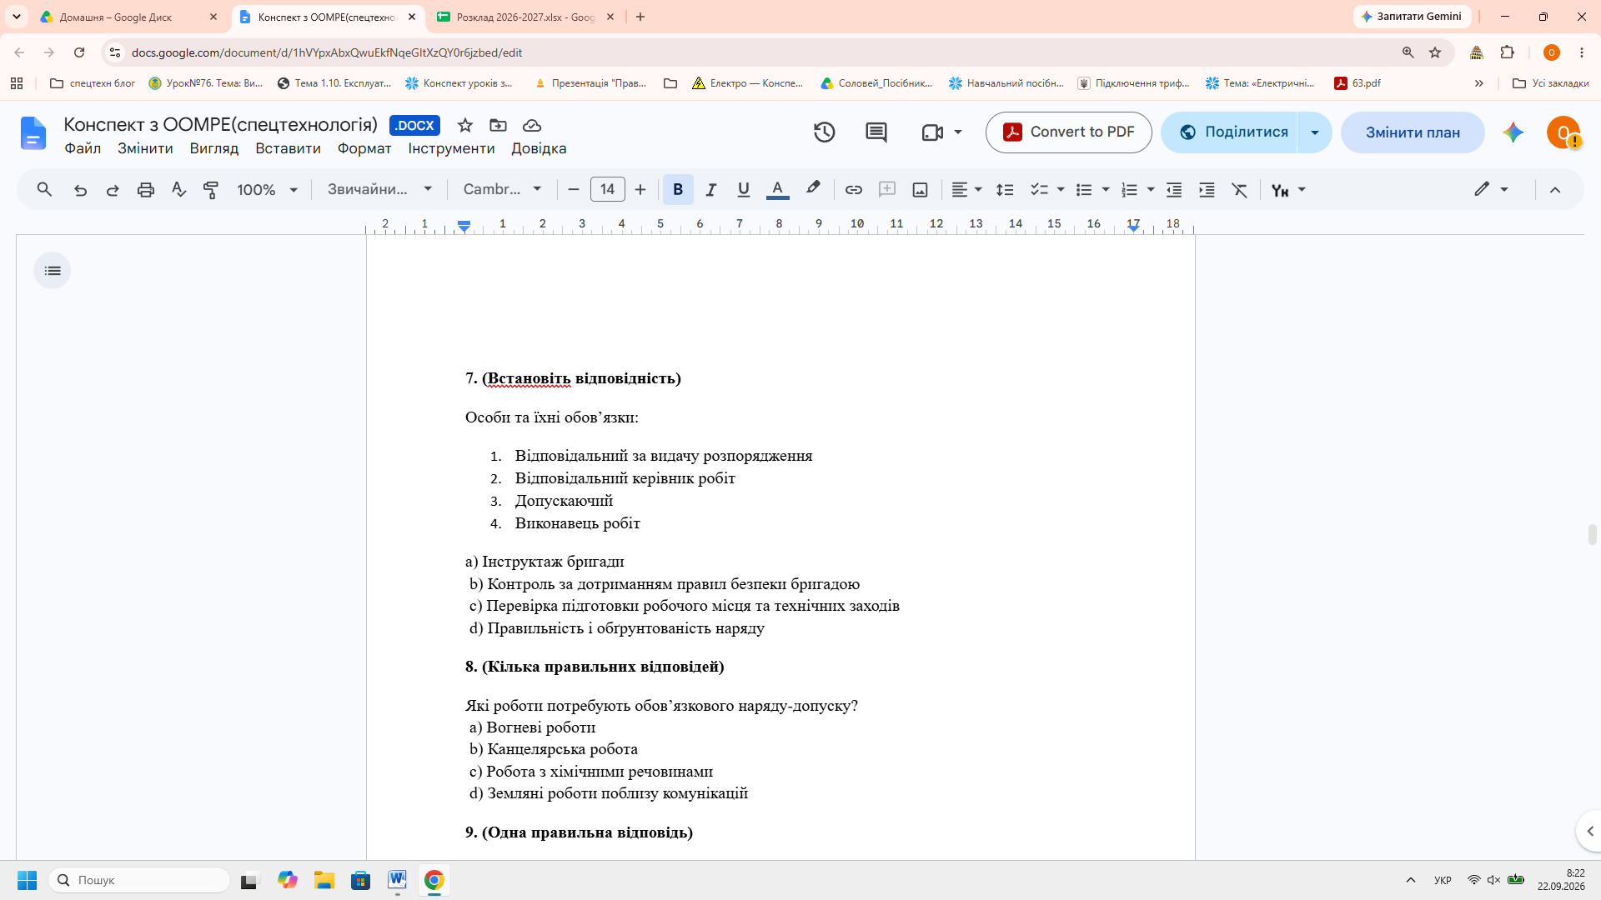This screenshot has width=1601, height=900.
Task: Click Convert to PDF button
Action: click(x=1069, y=132)
